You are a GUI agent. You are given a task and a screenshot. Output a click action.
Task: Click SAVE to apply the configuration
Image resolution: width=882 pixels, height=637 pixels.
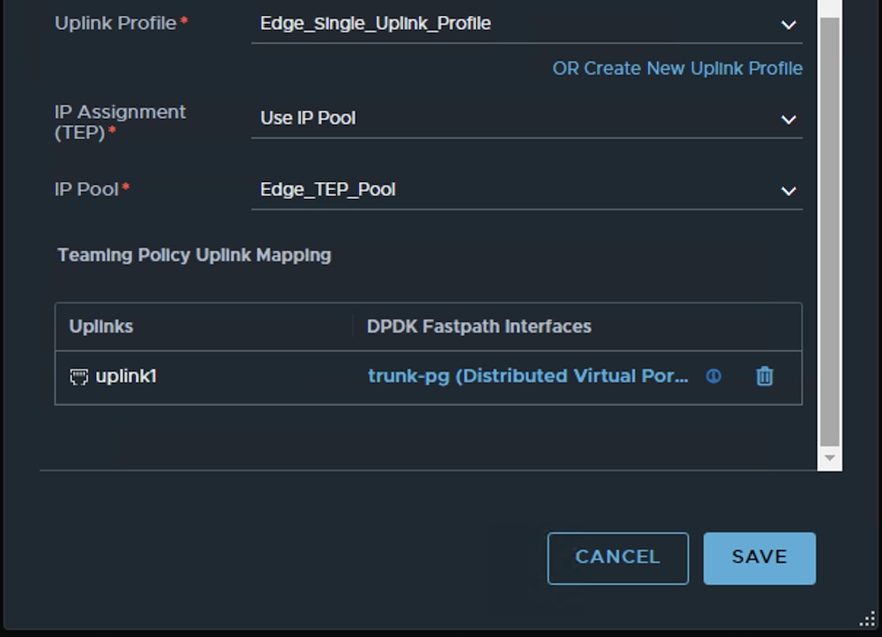[759, 558]
